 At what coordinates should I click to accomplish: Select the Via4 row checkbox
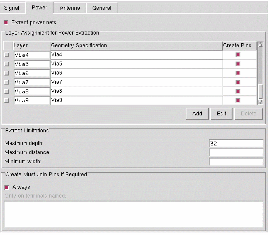(x=7, y=55)
